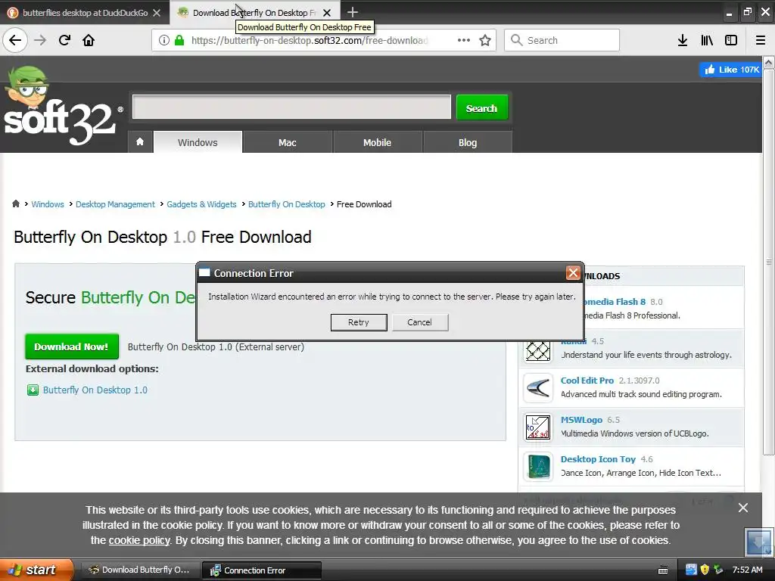Click the soft32 home tab icon
Viewport: 775px width, 581px height.
click(140, 142)
